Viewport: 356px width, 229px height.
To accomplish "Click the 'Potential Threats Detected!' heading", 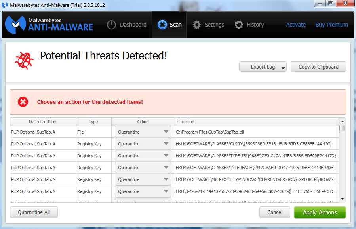I will coord(103,55).
